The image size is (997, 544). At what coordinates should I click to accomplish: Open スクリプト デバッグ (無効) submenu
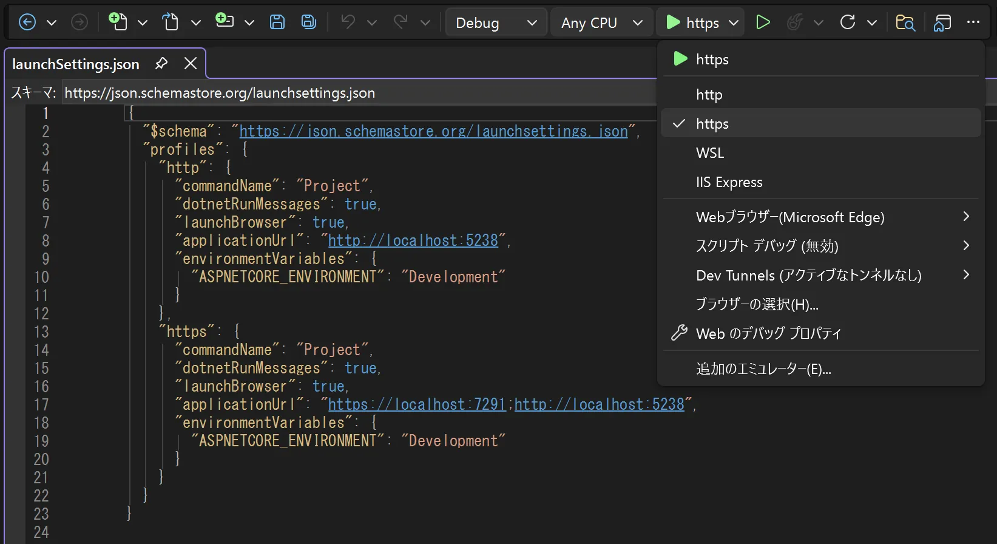[820, 246]
